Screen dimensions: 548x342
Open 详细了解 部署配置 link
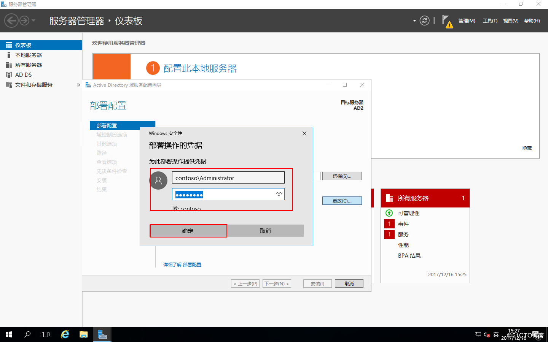(182, 264)
